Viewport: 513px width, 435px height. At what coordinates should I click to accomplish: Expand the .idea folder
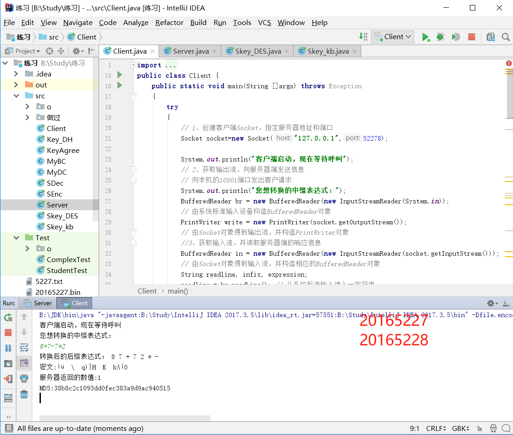tap(16, 74)
